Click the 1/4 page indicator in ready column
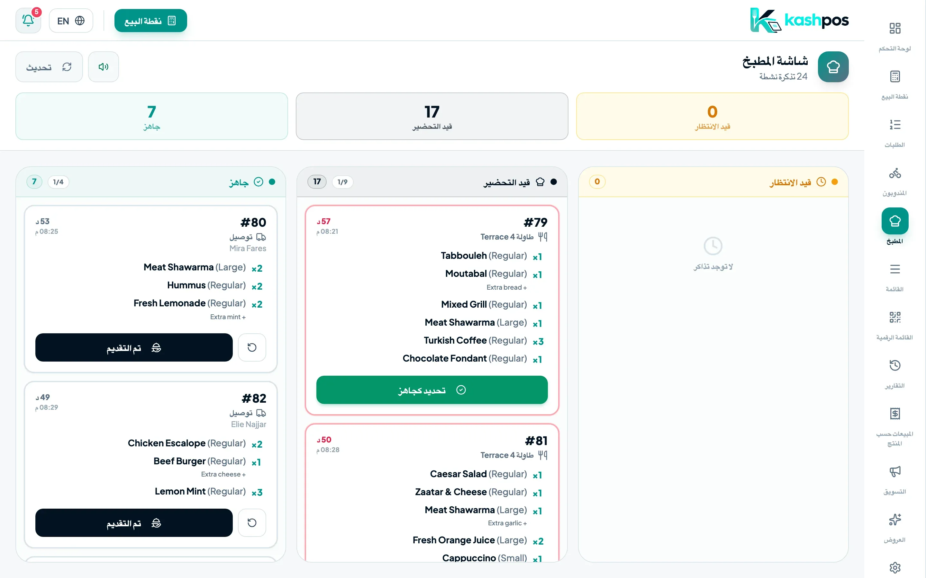This screenshot has width=926, height=578. [58, 182]
